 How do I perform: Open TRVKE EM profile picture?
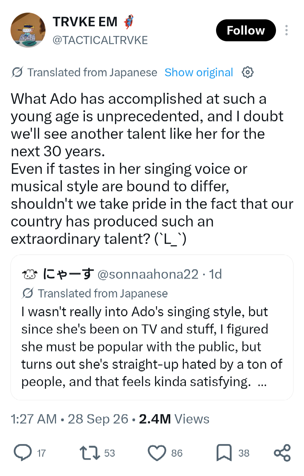pyautogui.click(x=28, y=30)
